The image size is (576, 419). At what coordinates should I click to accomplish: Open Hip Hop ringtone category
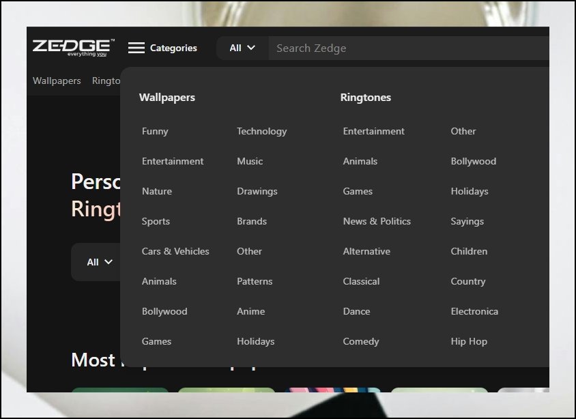coord(469,341)
